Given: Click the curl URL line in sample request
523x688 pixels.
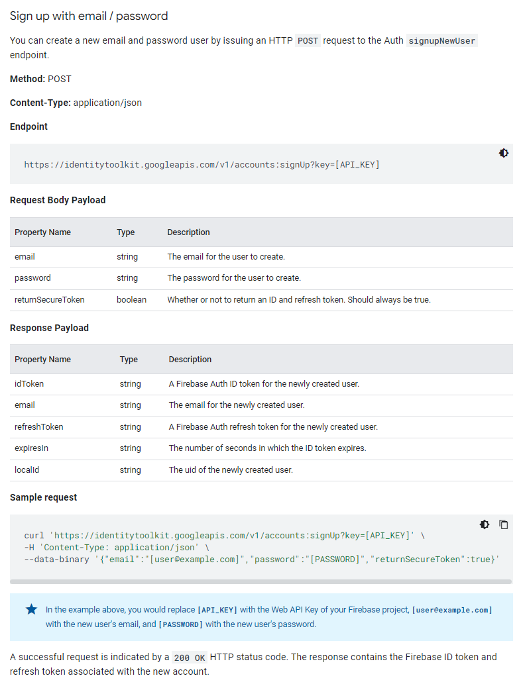Looking at the screenshot, I should 225,535.
